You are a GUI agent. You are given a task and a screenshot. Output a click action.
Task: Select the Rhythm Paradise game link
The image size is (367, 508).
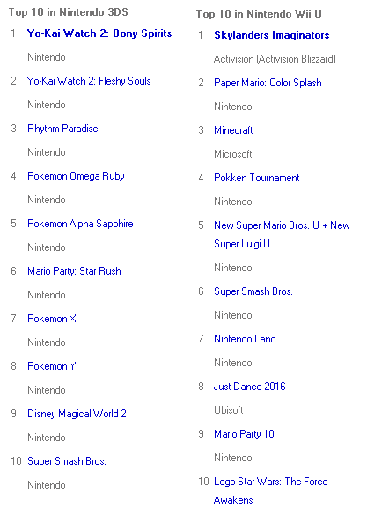[x=62, y=129]
